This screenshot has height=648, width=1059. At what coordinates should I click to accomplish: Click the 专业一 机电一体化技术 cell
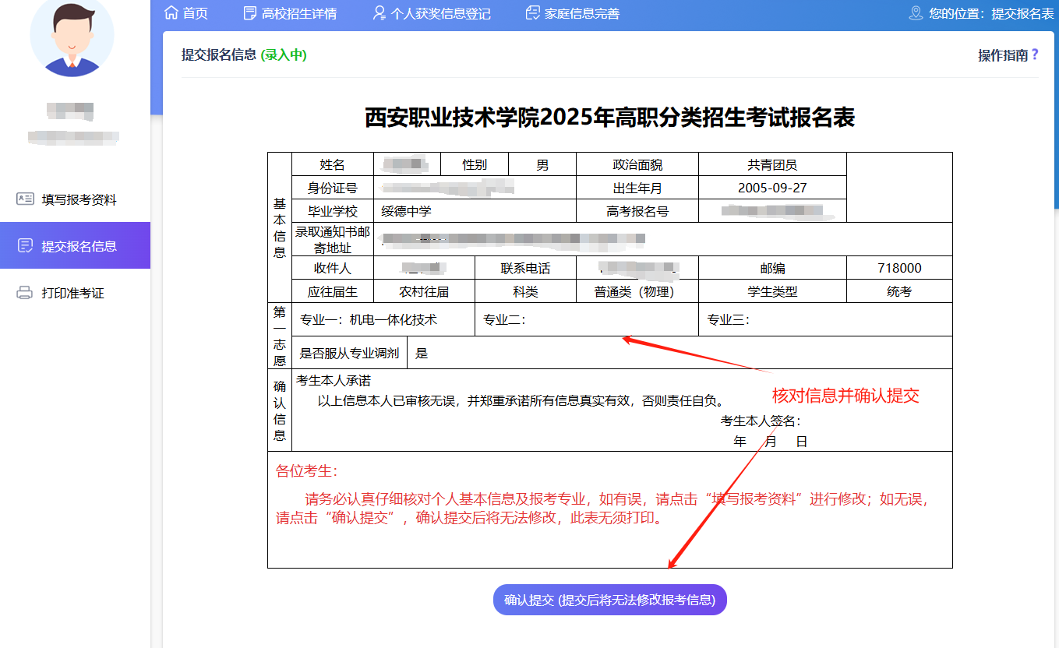point(383,319)
